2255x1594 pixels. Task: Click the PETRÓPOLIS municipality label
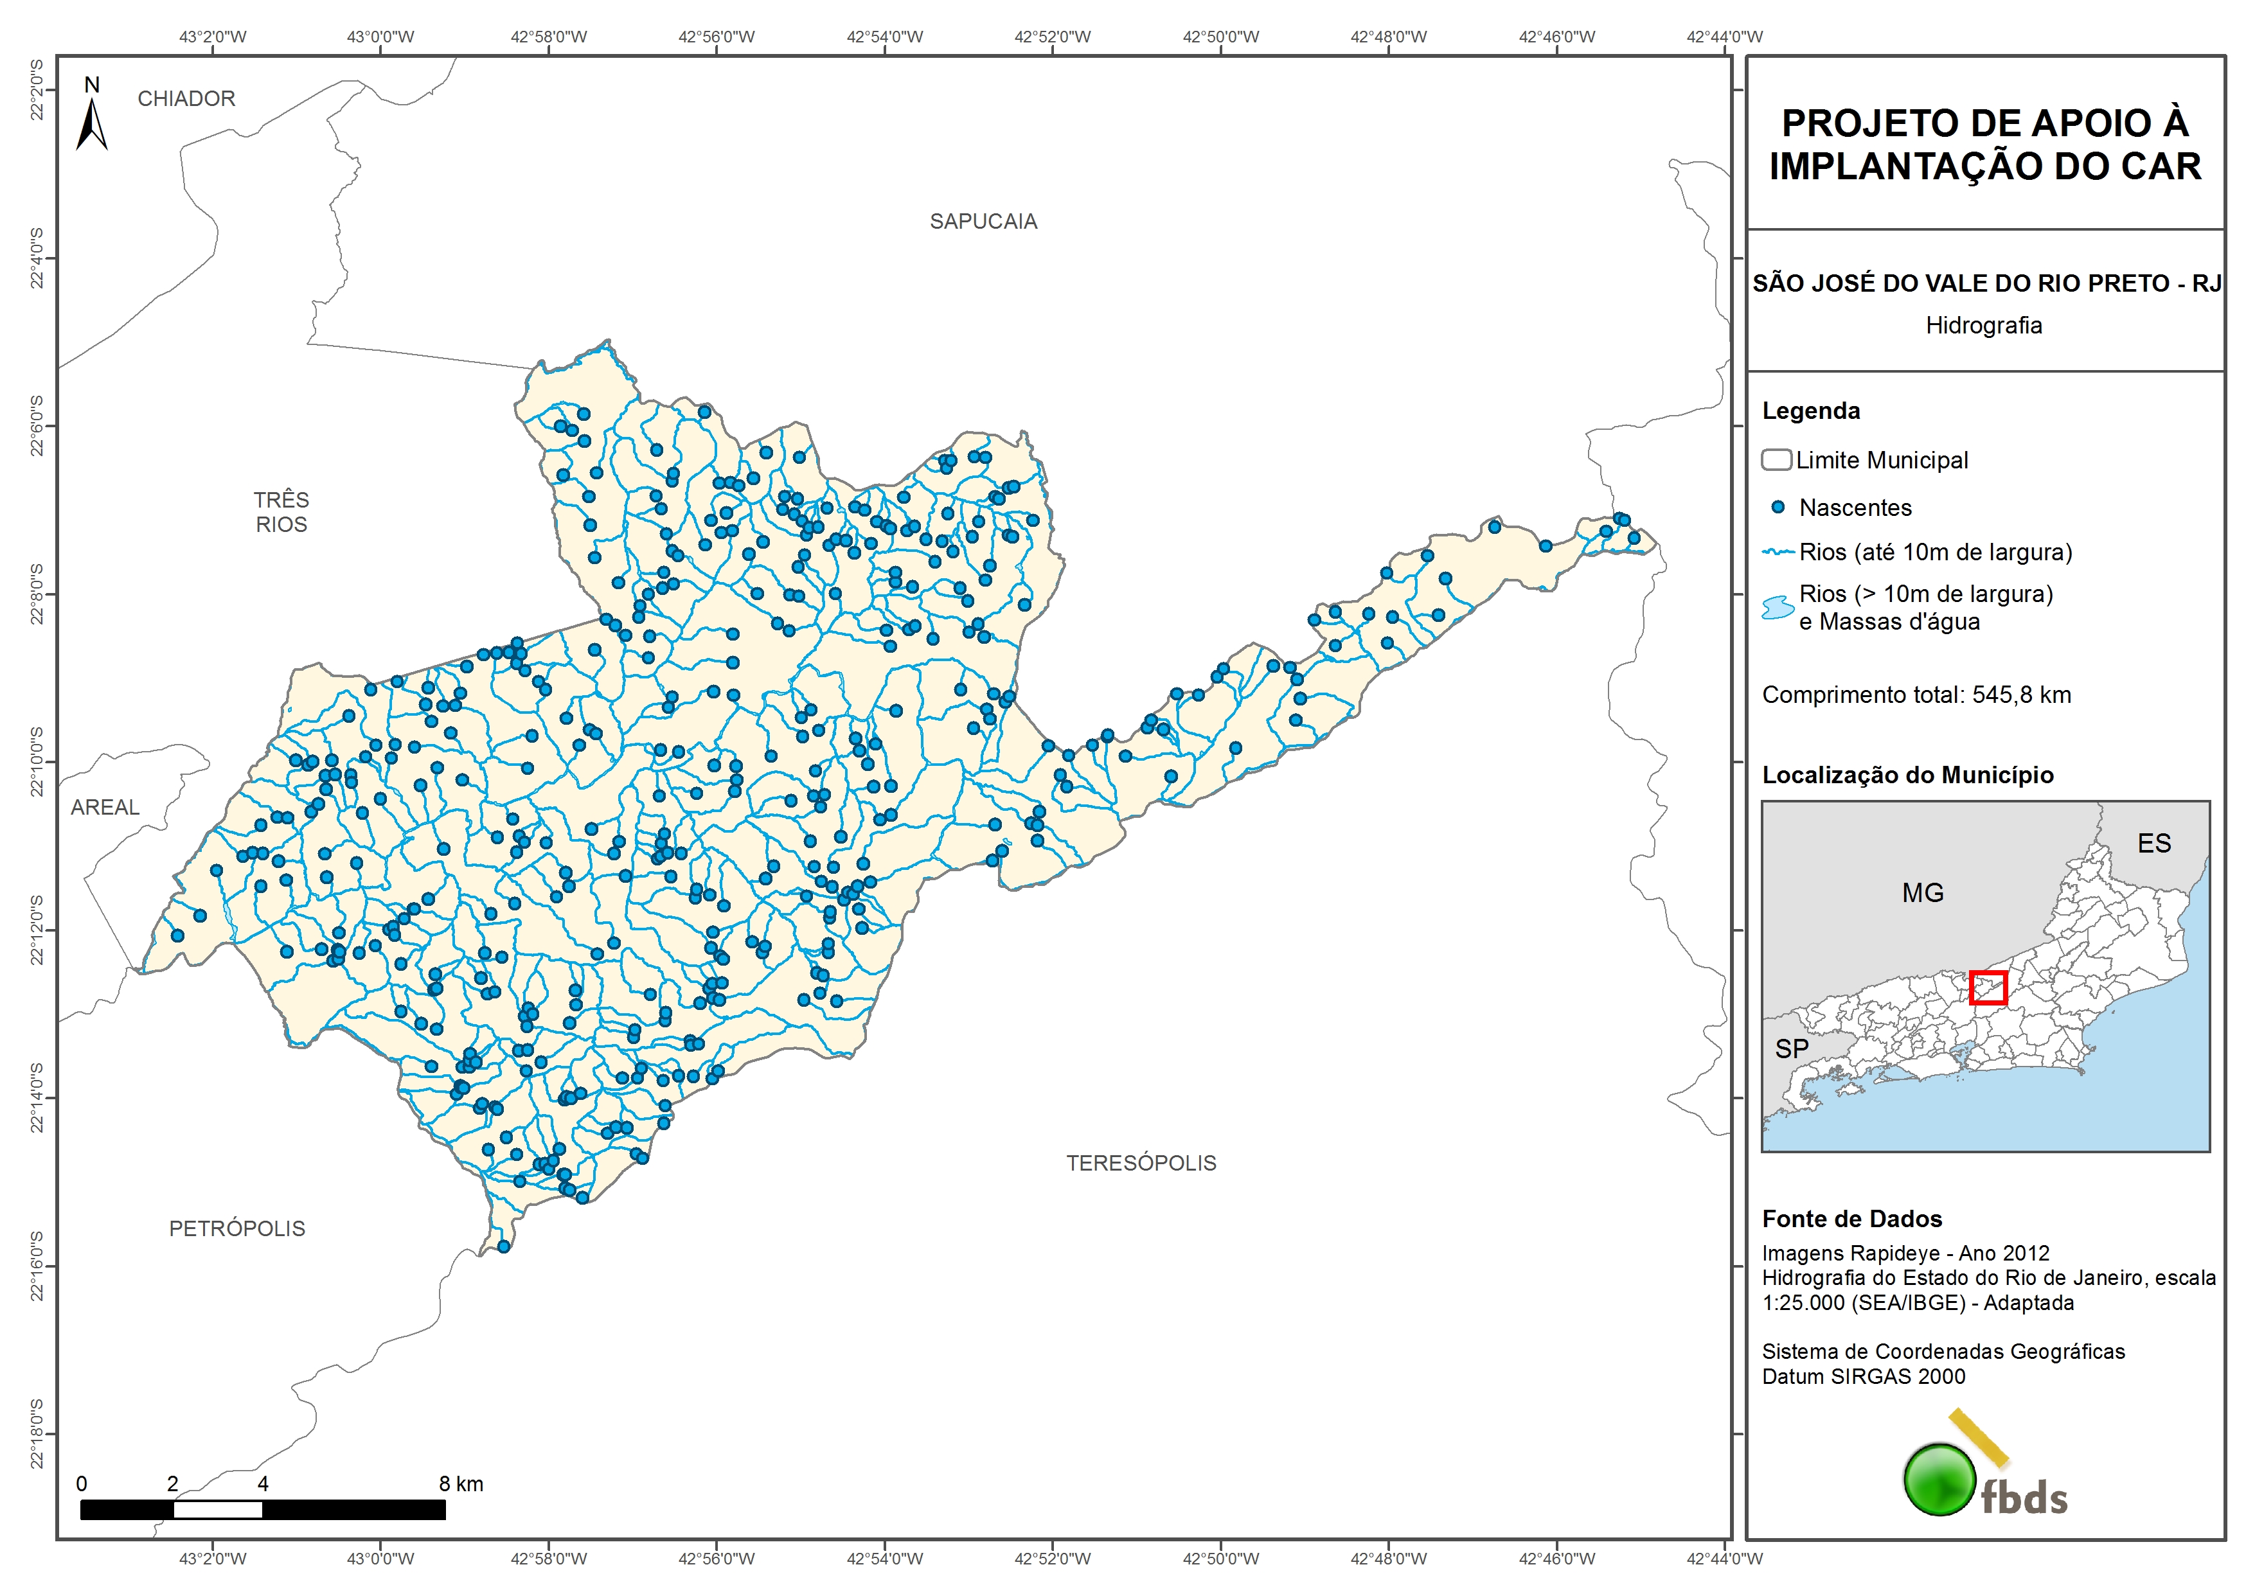[x=236, y=1228]
